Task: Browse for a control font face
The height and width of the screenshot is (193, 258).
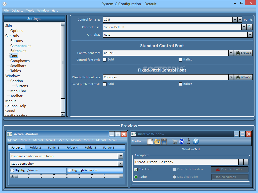Action: (x=243, y=53)
